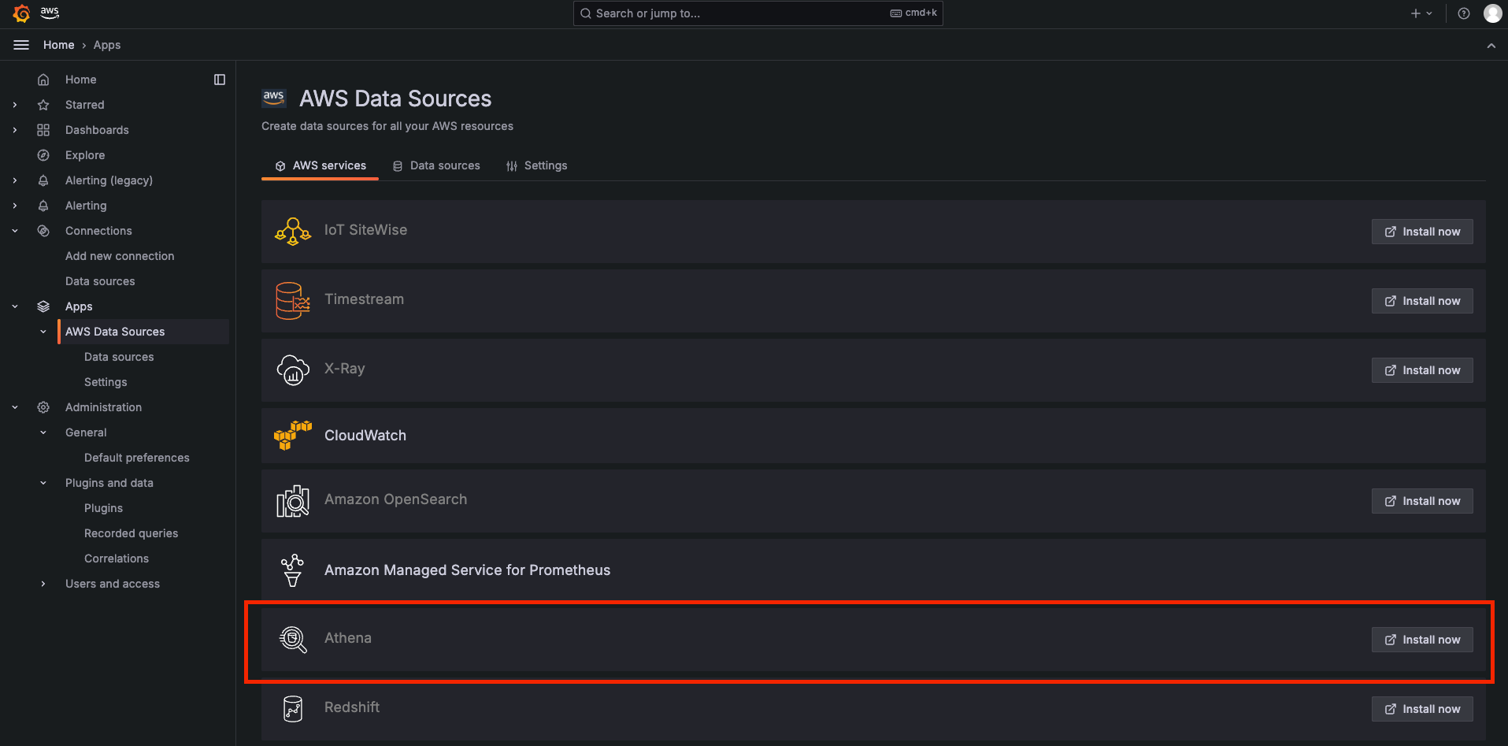This screenshot has height=746, width=1508.
Task: Expand the Starred section
Action: point(15,105)
